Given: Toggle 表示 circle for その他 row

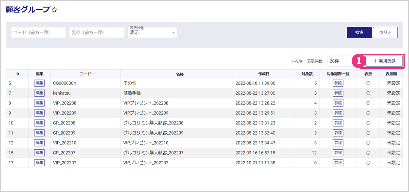Looking at the screenshot, I should coord(368,83).
